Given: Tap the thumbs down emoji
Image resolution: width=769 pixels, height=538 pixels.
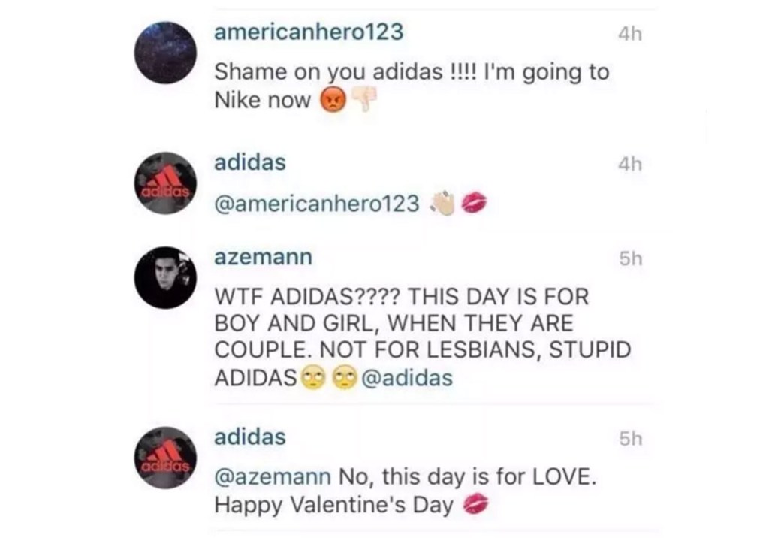Looking at the screenshot, I should point(364,100).
